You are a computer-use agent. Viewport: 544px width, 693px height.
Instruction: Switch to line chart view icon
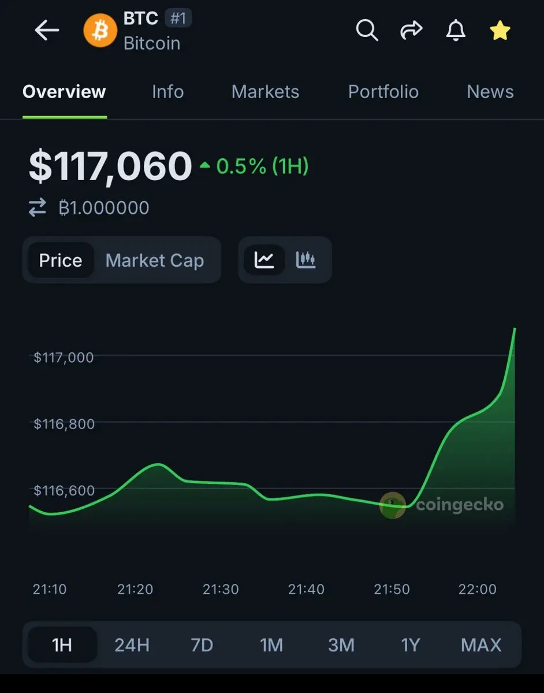(x=264, y=260)
